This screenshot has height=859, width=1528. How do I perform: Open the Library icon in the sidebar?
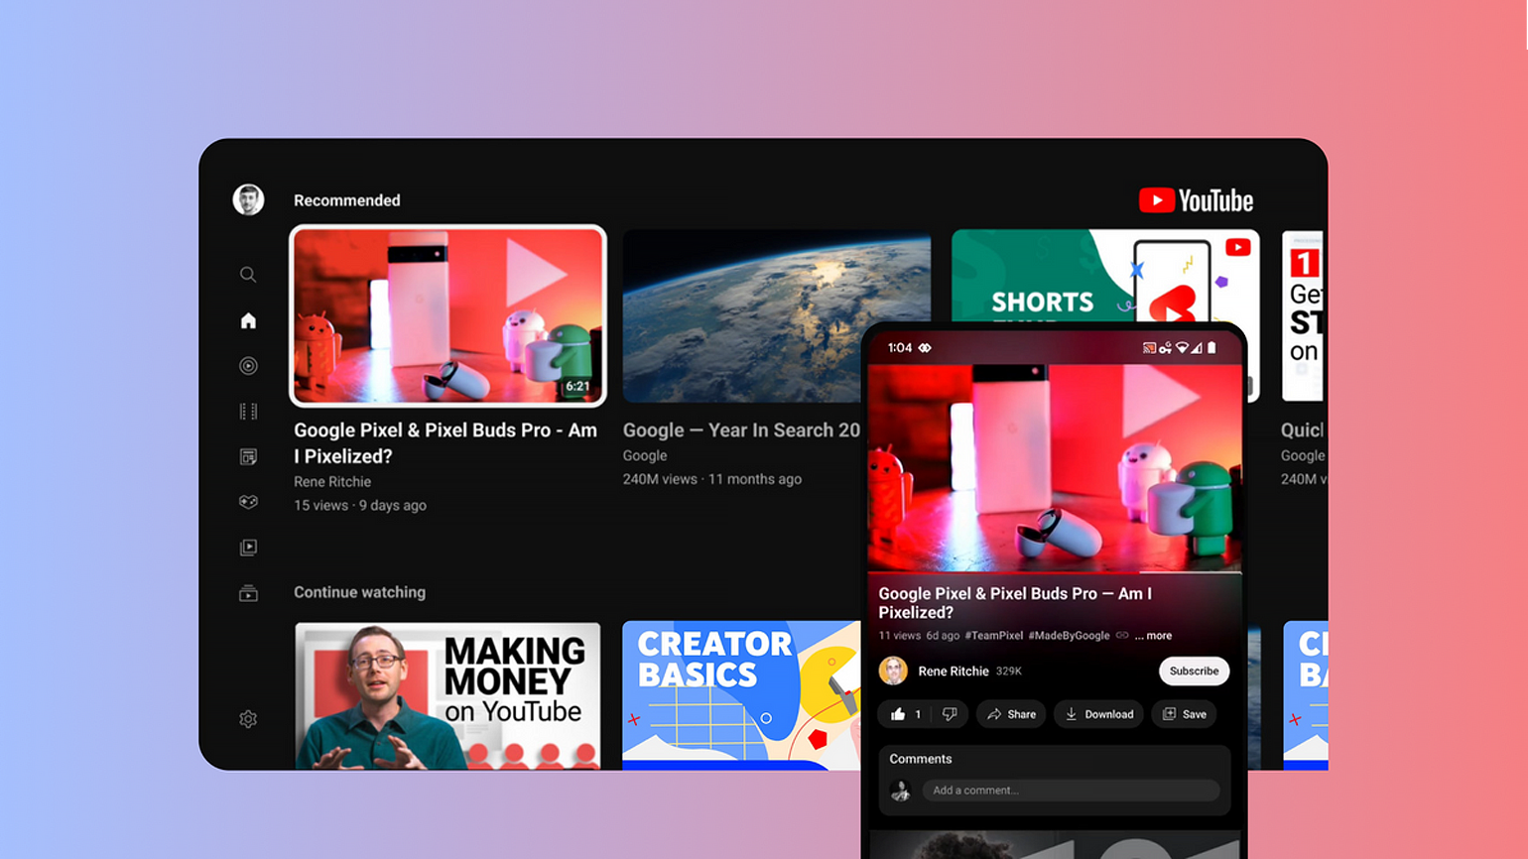point(248,548)
